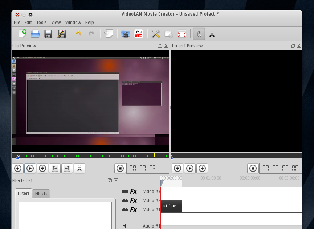Undo the last action with the yellow arrow
314x229 pixels.
pyautogui.click(x=78, y=33)
